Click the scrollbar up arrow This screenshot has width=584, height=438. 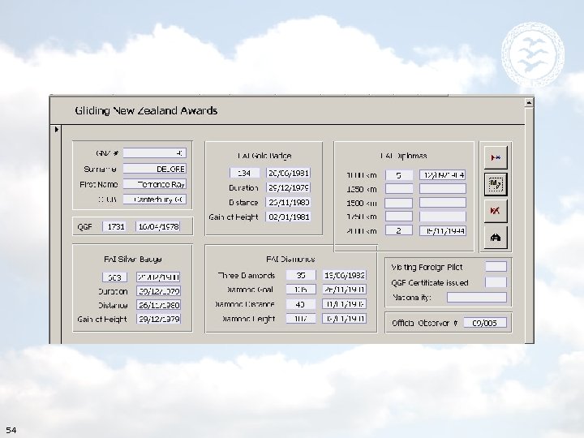click(x=529, y=102)
